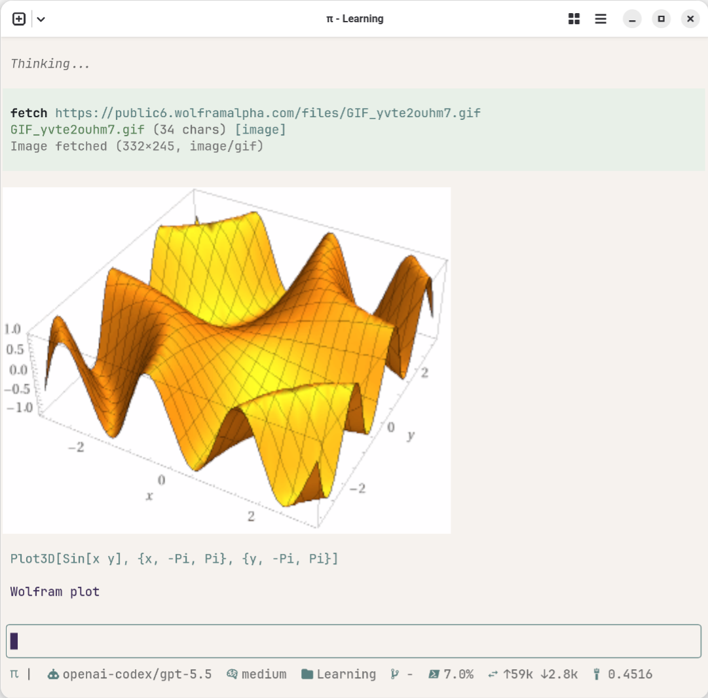Click the robot model icon
The height and width of the screenshot is (698, 708).
pyautogui.click(x=53, y=674)
